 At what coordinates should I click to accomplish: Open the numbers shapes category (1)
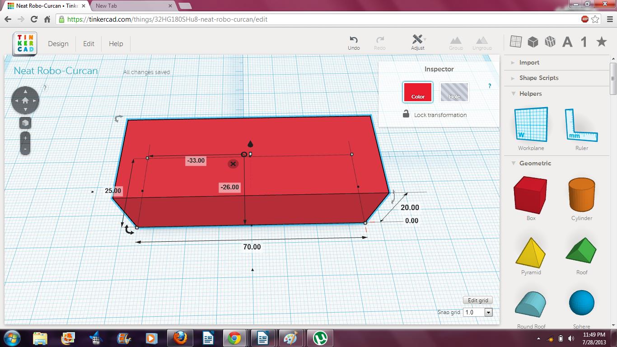tap(584, 42)
